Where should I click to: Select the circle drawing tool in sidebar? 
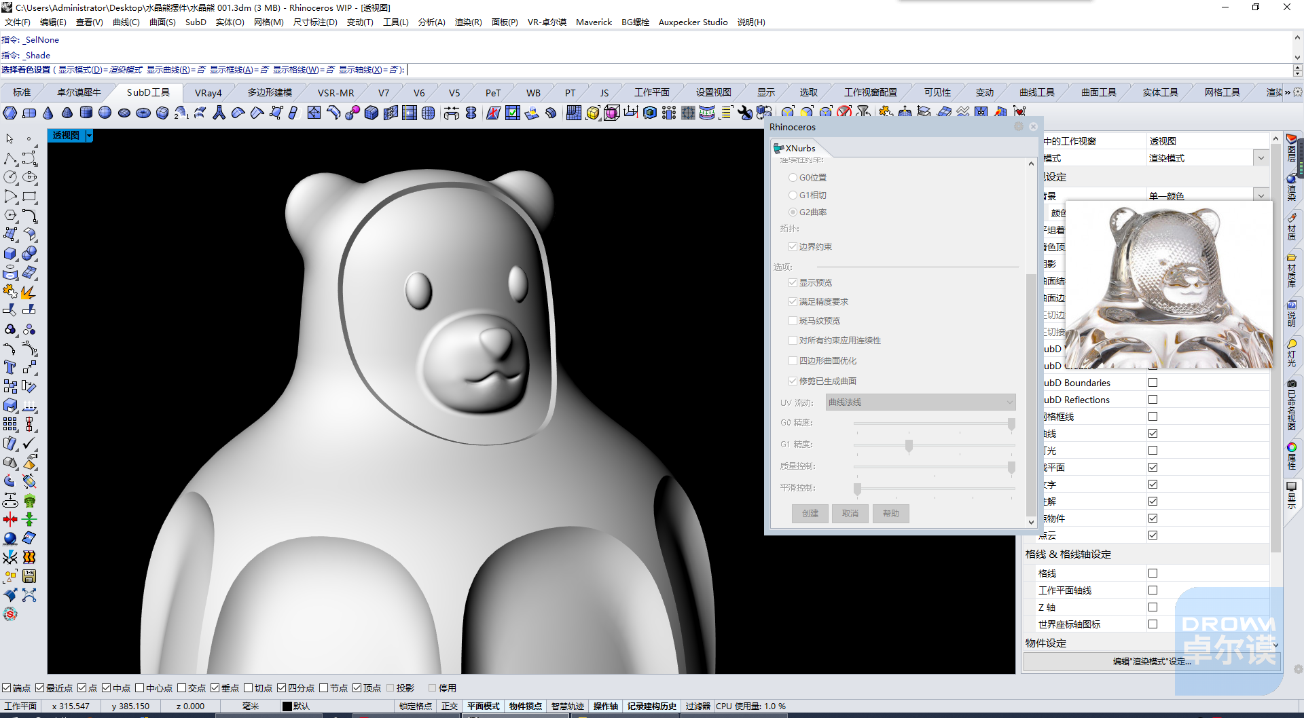click(10, 177)
